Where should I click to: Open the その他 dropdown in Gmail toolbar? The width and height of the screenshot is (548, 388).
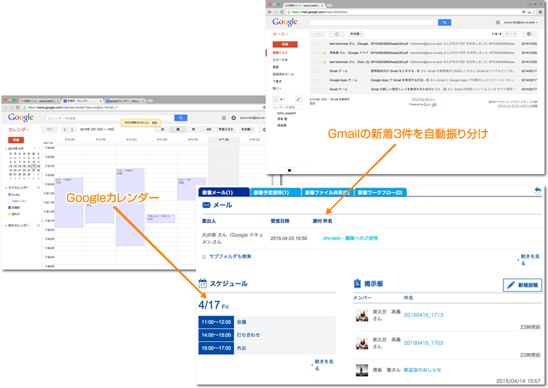tap(356, 34)
